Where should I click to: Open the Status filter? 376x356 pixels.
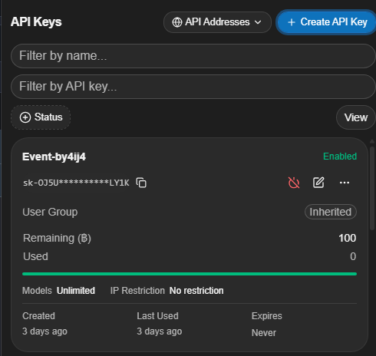[x=41, y=117]
